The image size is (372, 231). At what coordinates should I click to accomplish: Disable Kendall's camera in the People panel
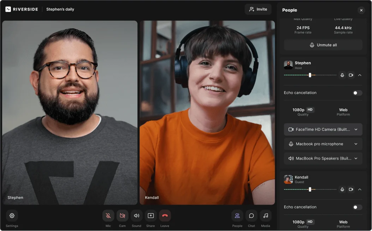351,189
